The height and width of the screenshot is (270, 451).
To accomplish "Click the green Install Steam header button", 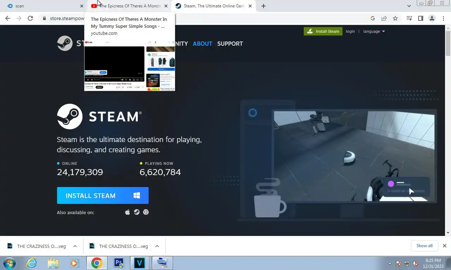I will pyautogui.click(x=323, y=31).
